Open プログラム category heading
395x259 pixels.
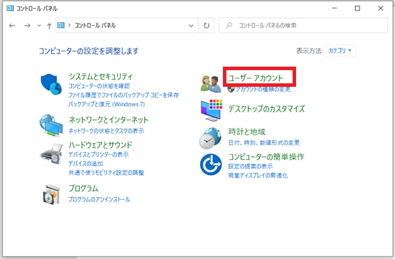[x=84, y=188]
